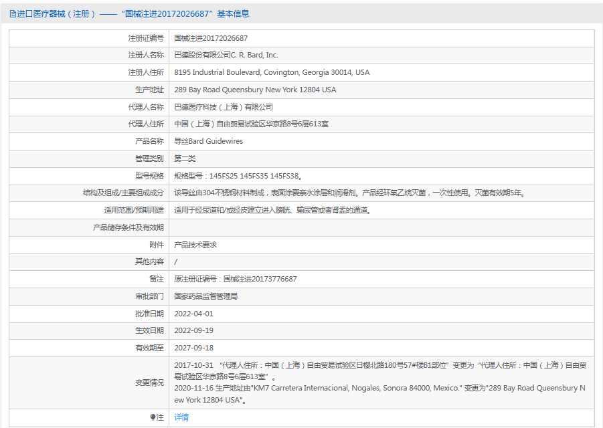The height and width of the screenshot is (428, 603).
Task: Select management category value 第二类
Action: pyautogui.click(x=185, y=158)
